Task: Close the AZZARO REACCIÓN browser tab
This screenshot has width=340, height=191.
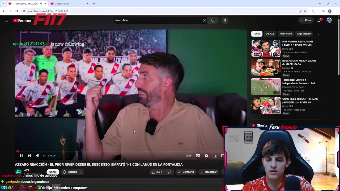Action: pos(45,3)
